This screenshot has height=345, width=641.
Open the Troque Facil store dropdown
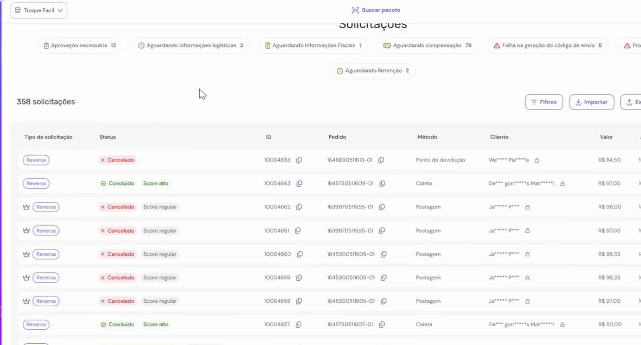[x=39, y=10]
